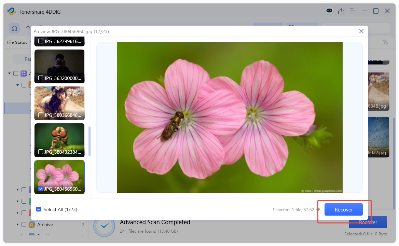Click 'Selected: 0 file, 0 Byte' text
The image size is (399, 246).
pyautogui.click(x=366, y=234)
